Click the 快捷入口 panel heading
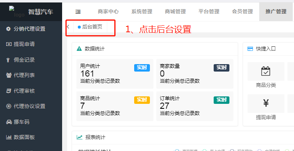Screen dimensions: 294x151 click(266, 49)
